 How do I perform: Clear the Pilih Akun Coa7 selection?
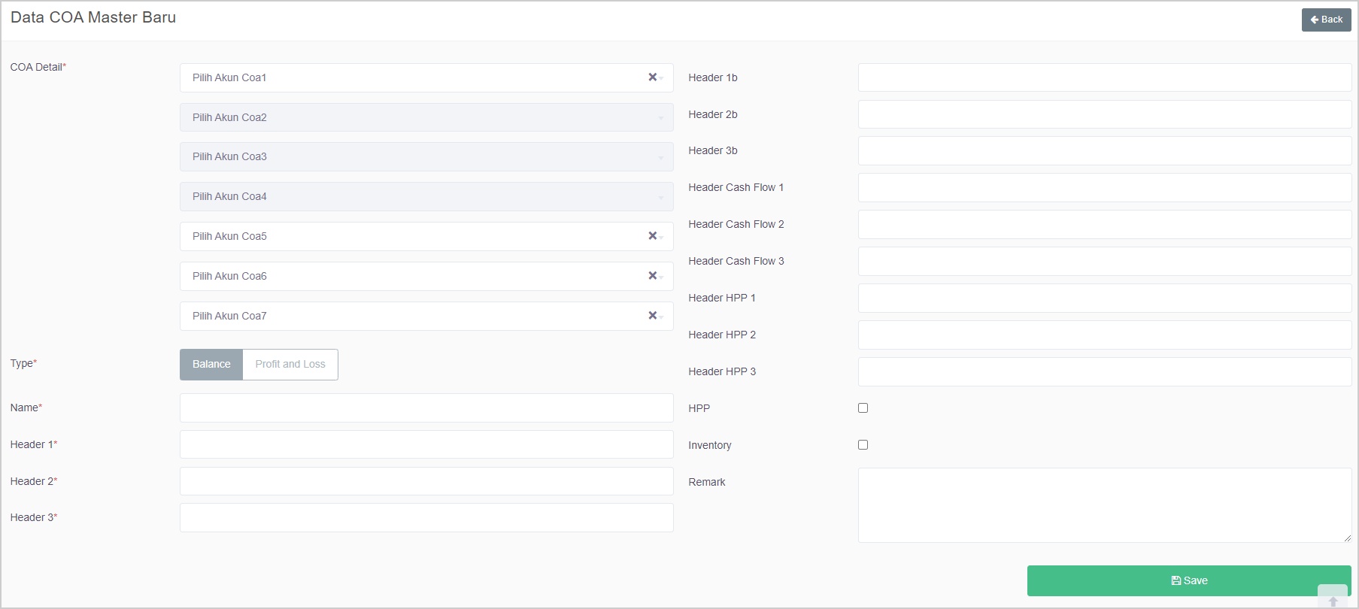tap(652, 316)
